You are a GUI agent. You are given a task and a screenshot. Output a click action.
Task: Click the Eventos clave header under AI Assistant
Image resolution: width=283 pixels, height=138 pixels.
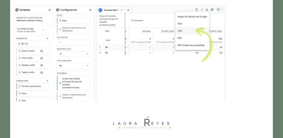[x=168, y=31]
